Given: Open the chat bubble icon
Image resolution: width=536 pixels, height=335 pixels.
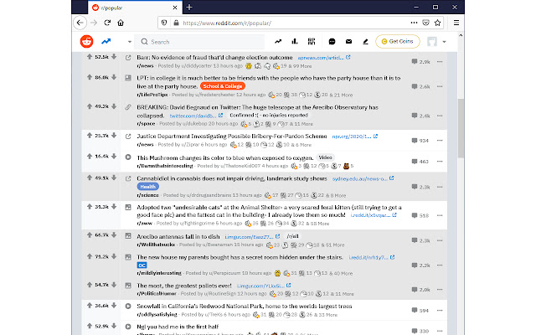Looking at the screenshot, I should (332, 42).
